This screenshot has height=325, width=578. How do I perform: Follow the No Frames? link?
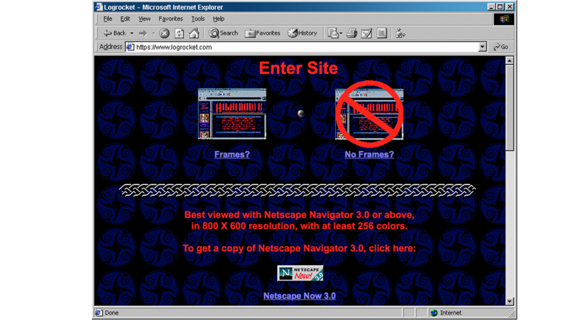click(x=369, y=154)
